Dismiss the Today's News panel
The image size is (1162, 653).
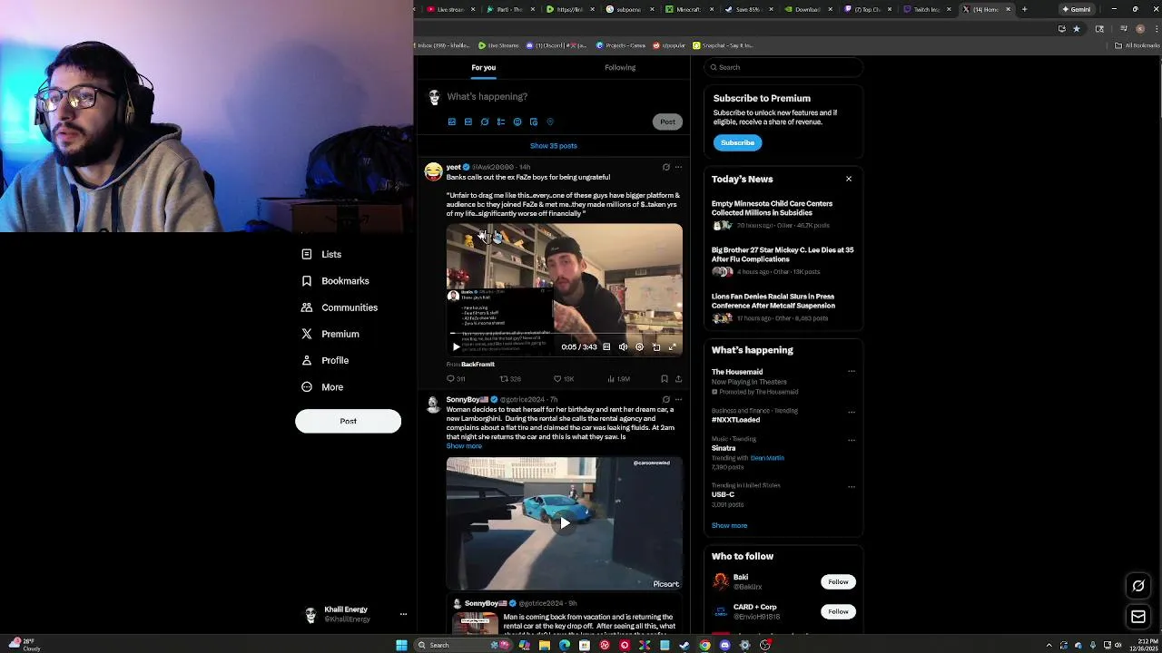tap(849, 179)
